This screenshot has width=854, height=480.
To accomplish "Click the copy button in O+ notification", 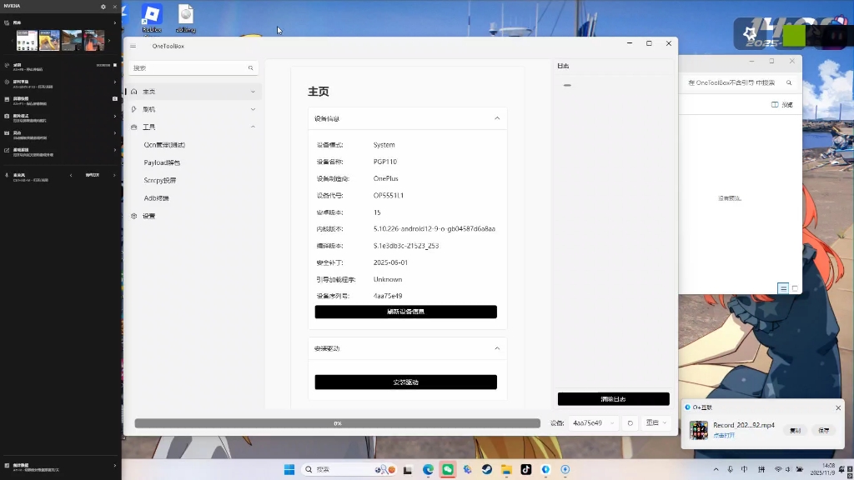I will pos(795,431).
